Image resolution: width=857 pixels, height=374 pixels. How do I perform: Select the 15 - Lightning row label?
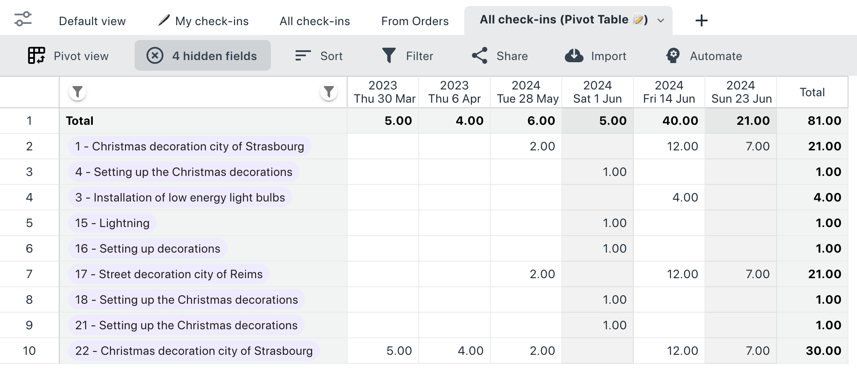tap(112, 223)
